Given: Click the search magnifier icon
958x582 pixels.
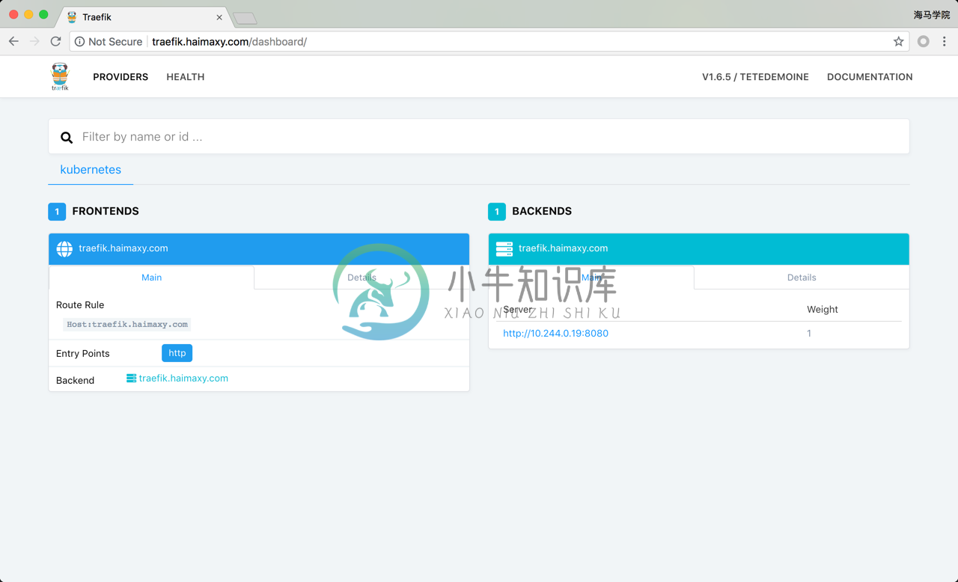Looking at the screenshot, I should (67, 137).
